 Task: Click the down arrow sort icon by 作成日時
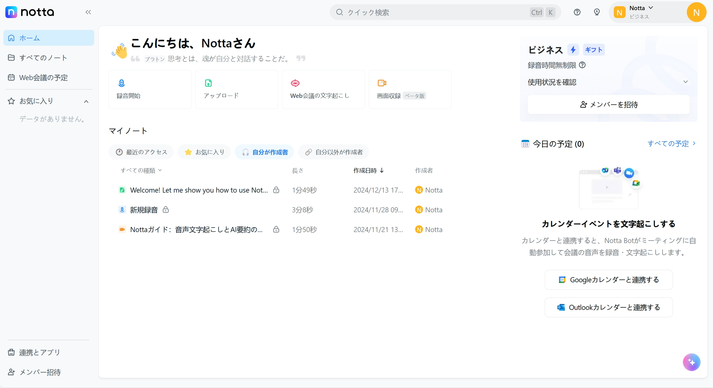pos(382,170)
